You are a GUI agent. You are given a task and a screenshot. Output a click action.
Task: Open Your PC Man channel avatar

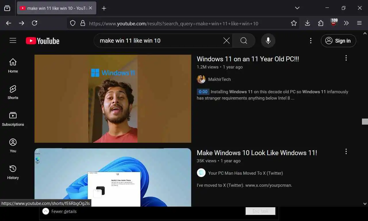tap(201, 173)
